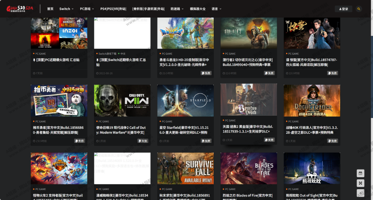
Task: Open 天国 拯救2 黄金版 post title
Action: tap(248, 129)
